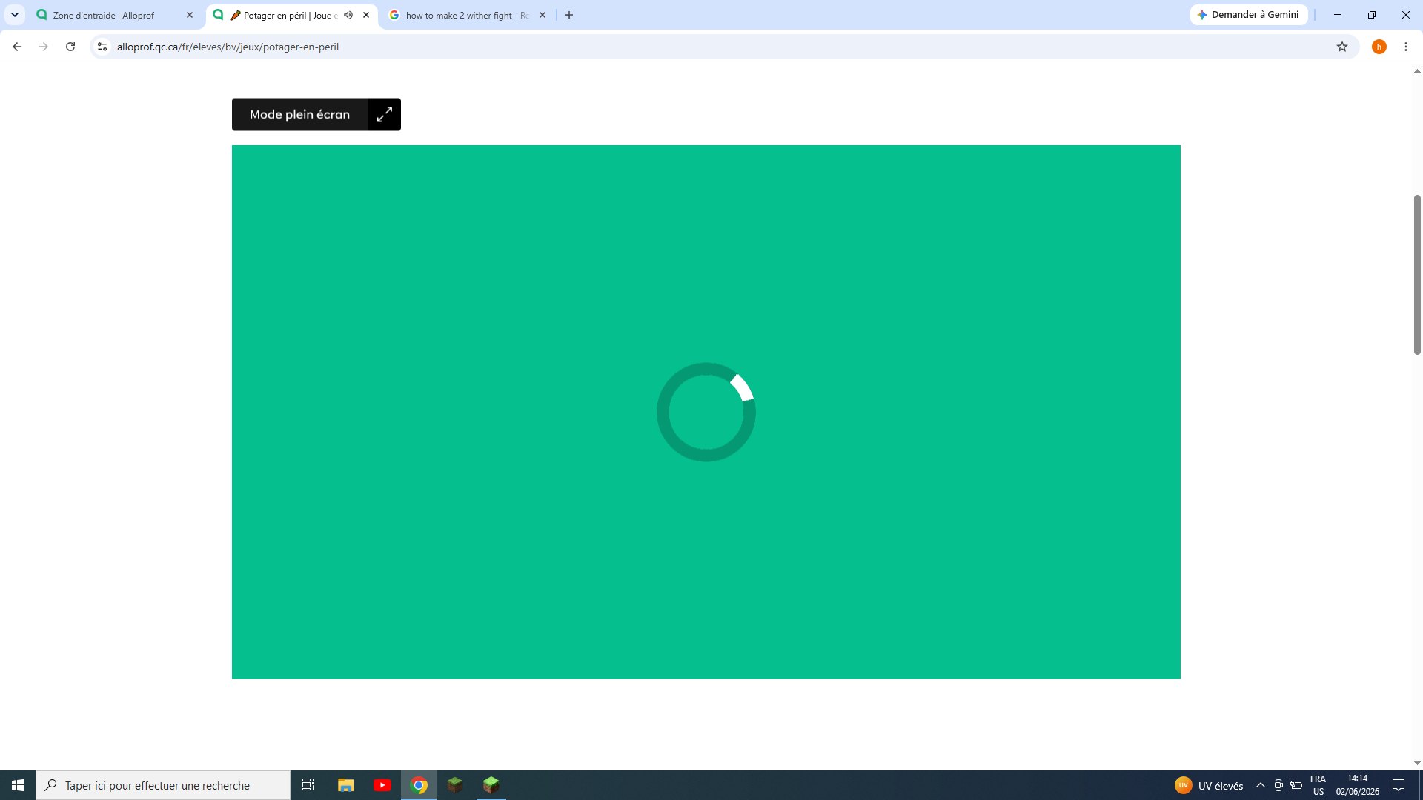Open YouTube from the taskbar

[x=382, y=785]
